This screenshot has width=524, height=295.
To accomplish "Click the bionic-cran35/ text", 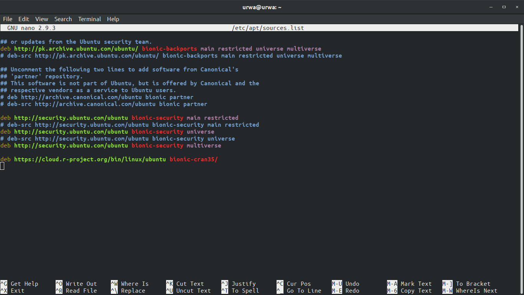I will click(x=194, y=159).
